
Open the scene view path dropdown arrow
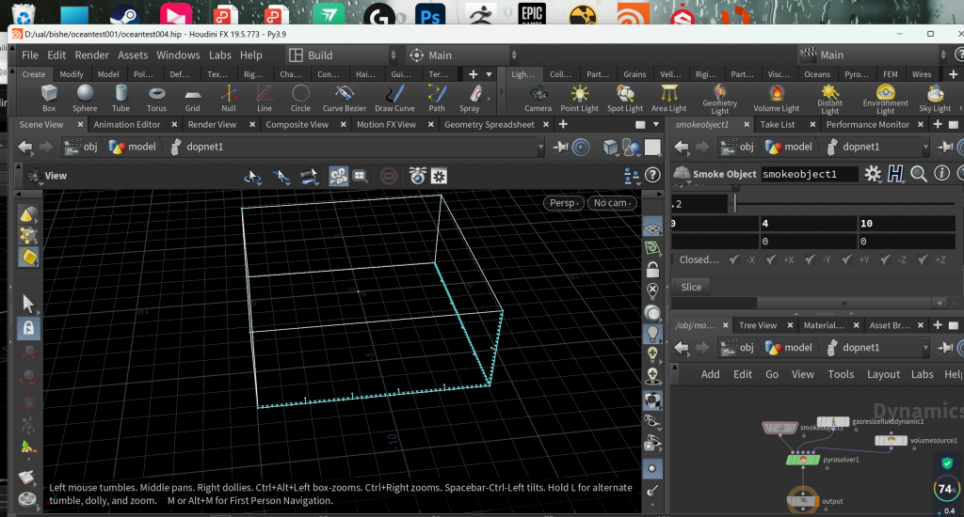[541, 147]
